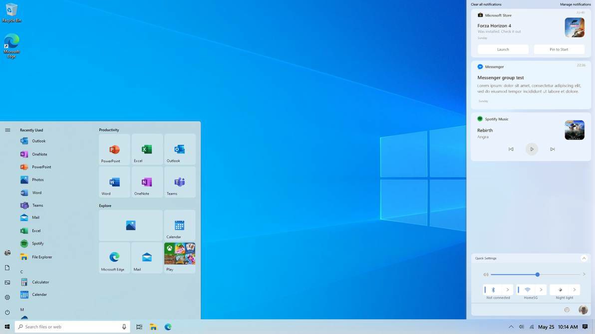Skip to previous track in Spotify notification
Image resolution: width=595 pixels, height=334 pixels.
click(511, 150)
